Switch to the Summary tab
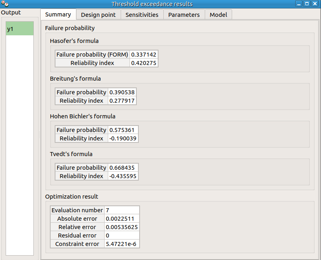 [58, 14]
